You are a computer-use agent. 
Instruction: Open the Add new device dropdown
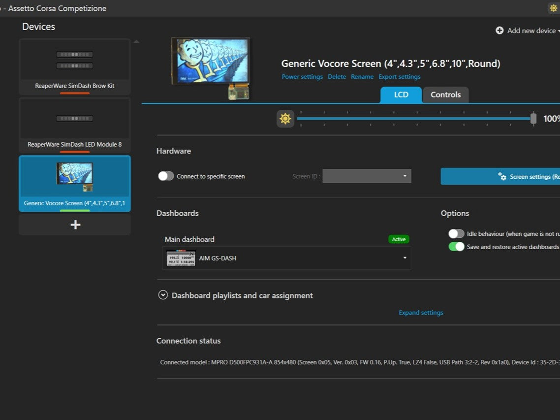click(528, 31)
